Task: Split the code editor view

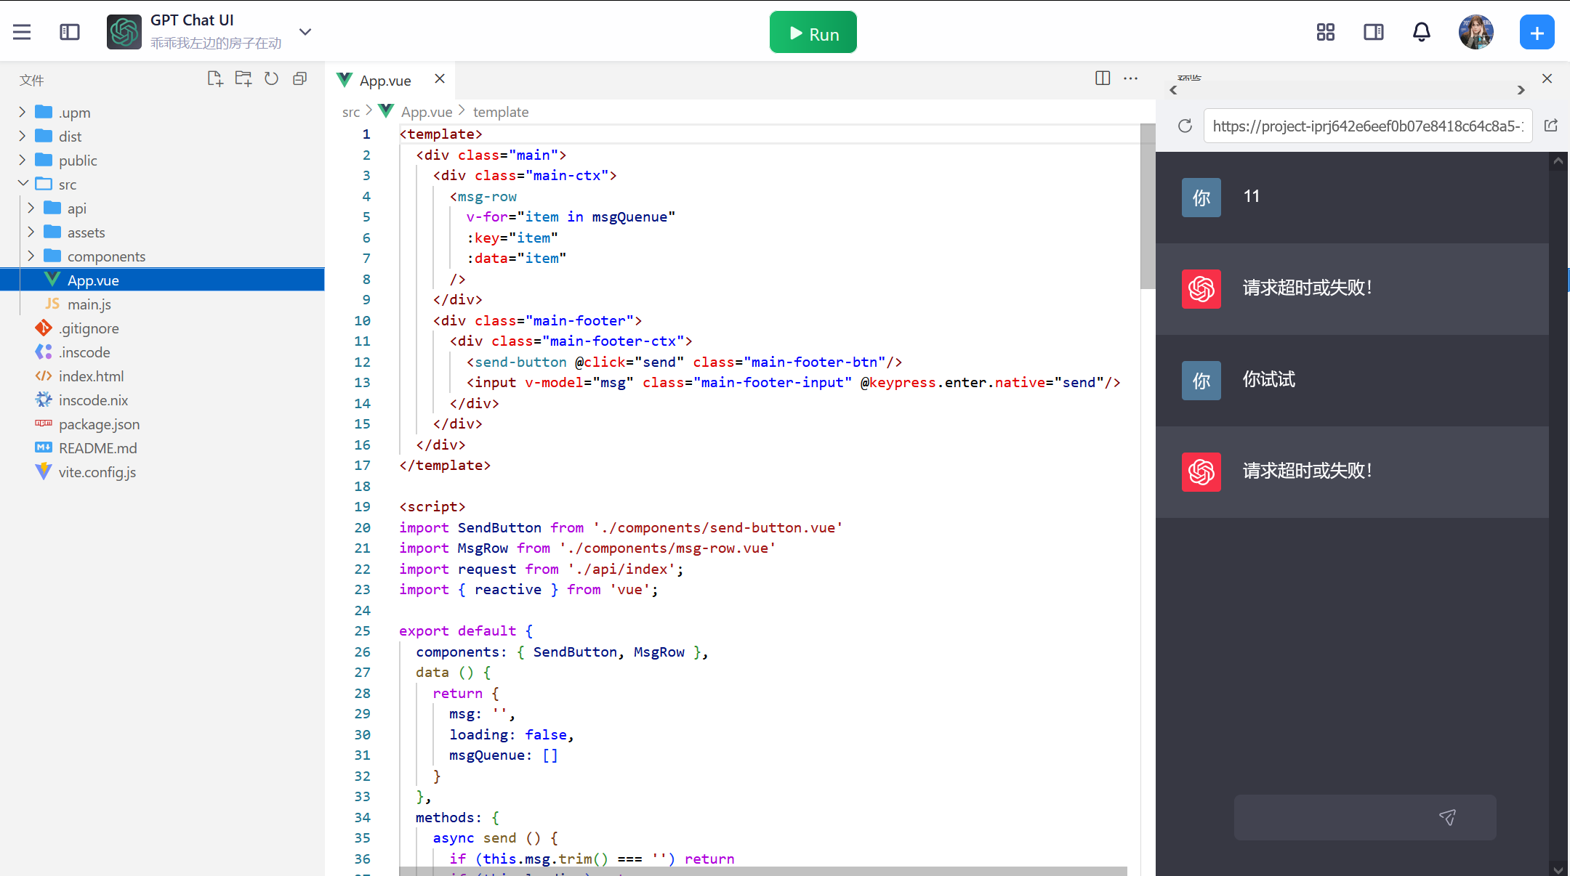Action: [x=1103, y=78]
